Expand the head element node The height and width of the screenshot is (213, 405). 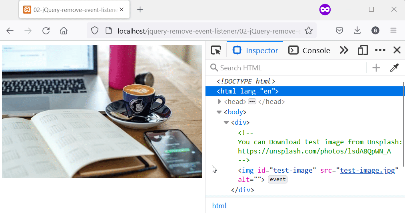point(219,102)
